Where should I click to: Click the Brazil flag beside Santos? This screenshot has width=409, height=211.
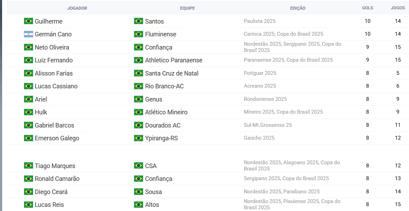tap(138, 21)
